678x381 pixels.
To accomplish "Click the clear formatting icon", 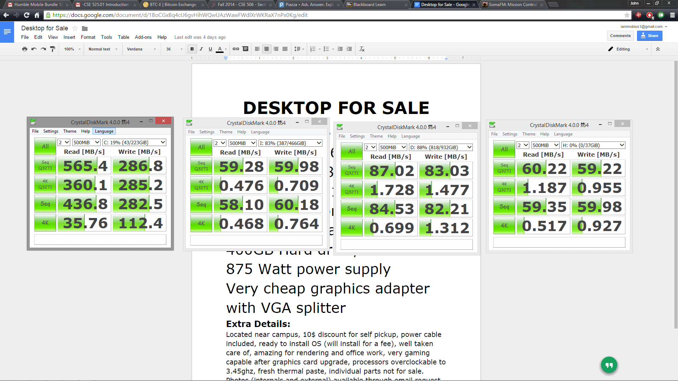I will pos(362,49).
